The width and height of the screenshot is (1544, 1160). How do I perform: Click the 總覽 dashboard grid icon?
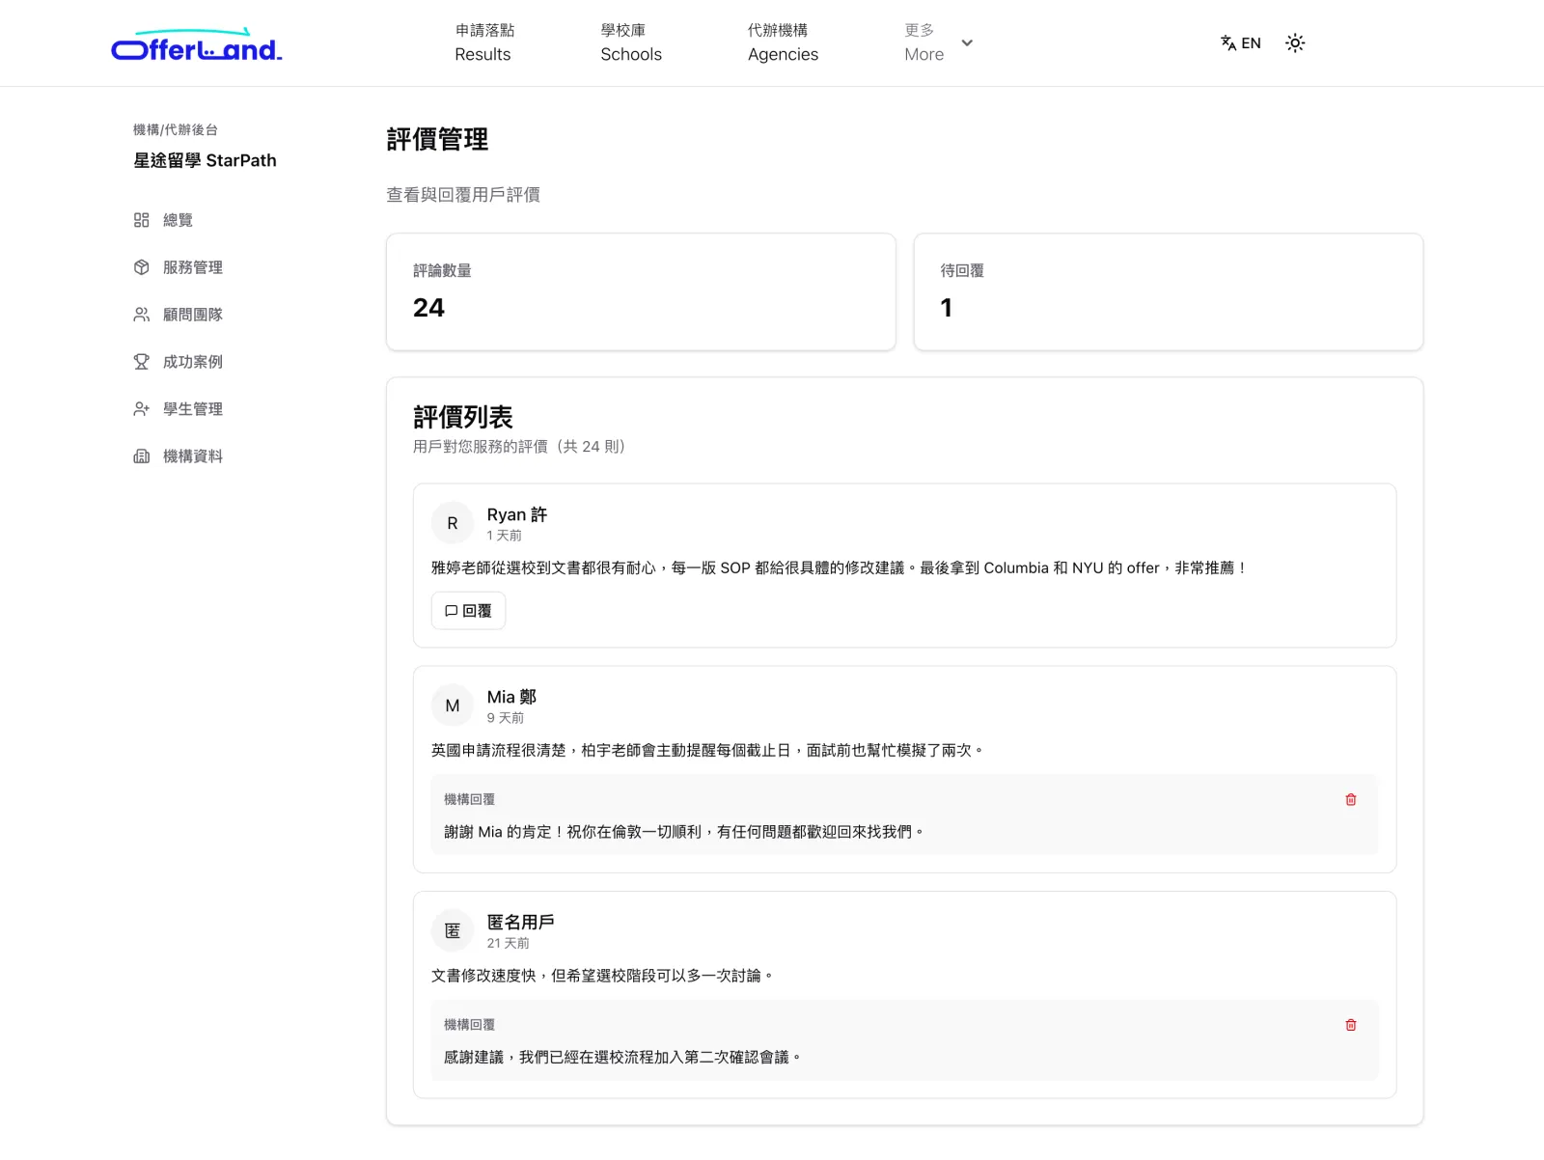[142, 220]
